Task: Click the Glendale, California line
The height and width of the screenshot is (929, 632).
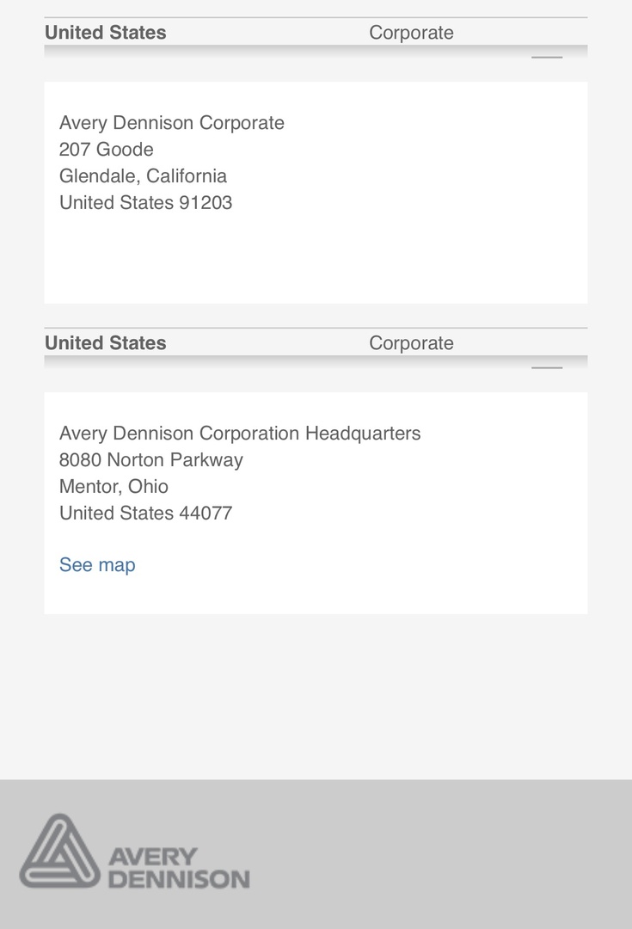Action: tap(143, 176)
